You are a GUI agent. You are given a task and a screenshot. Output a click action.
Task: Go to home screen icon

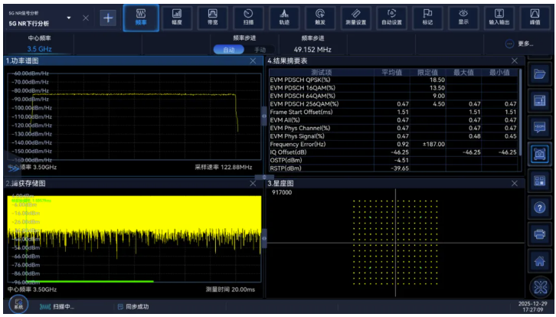tap(539, 261)
